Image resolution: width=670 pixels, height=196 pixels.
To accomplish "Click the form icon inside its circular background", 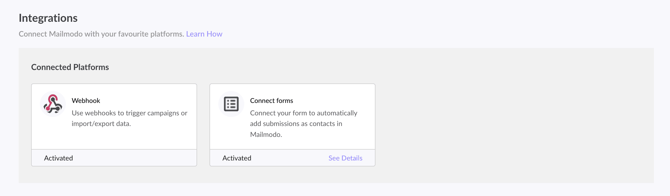I will [231, 103].
